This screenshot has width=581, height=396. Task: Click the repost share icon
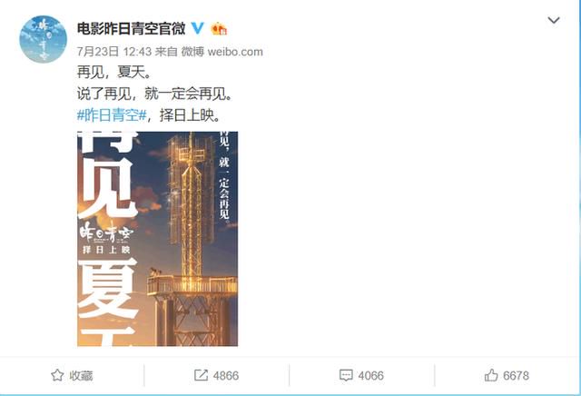(x=201, y=375)
